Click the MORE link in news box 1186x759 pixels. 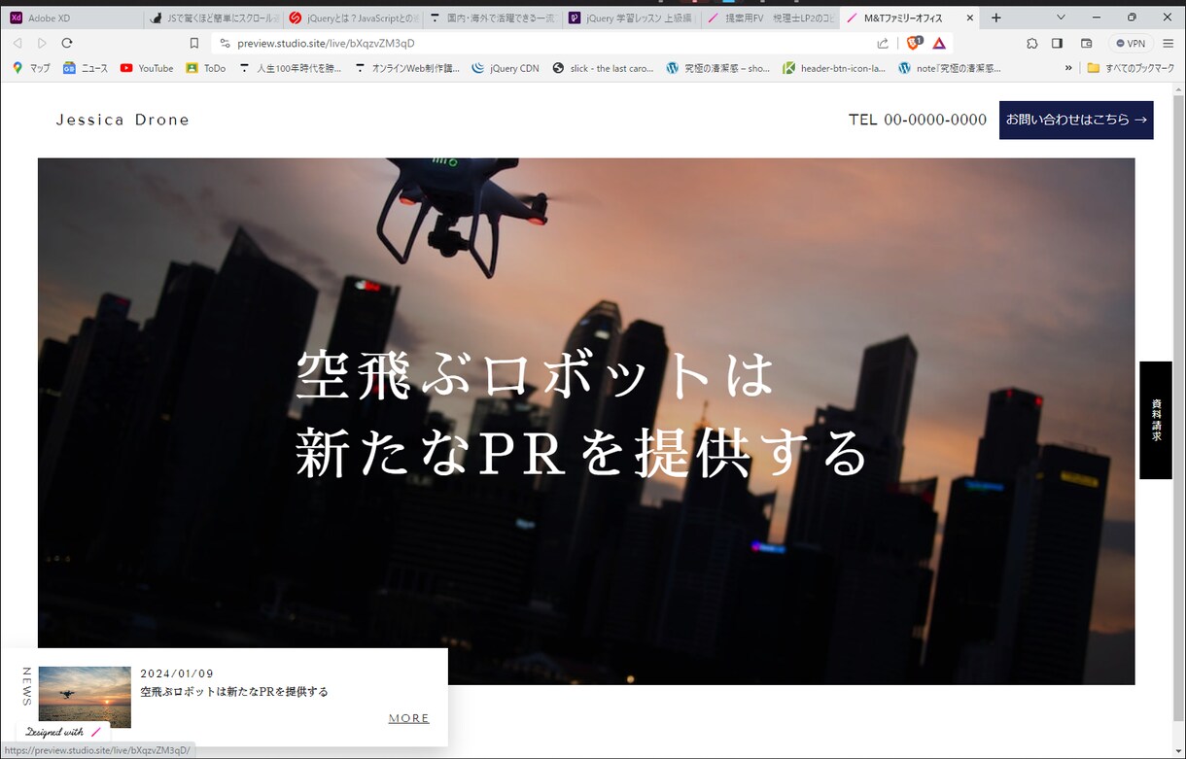pyautogui.click(x=409, y=718)
